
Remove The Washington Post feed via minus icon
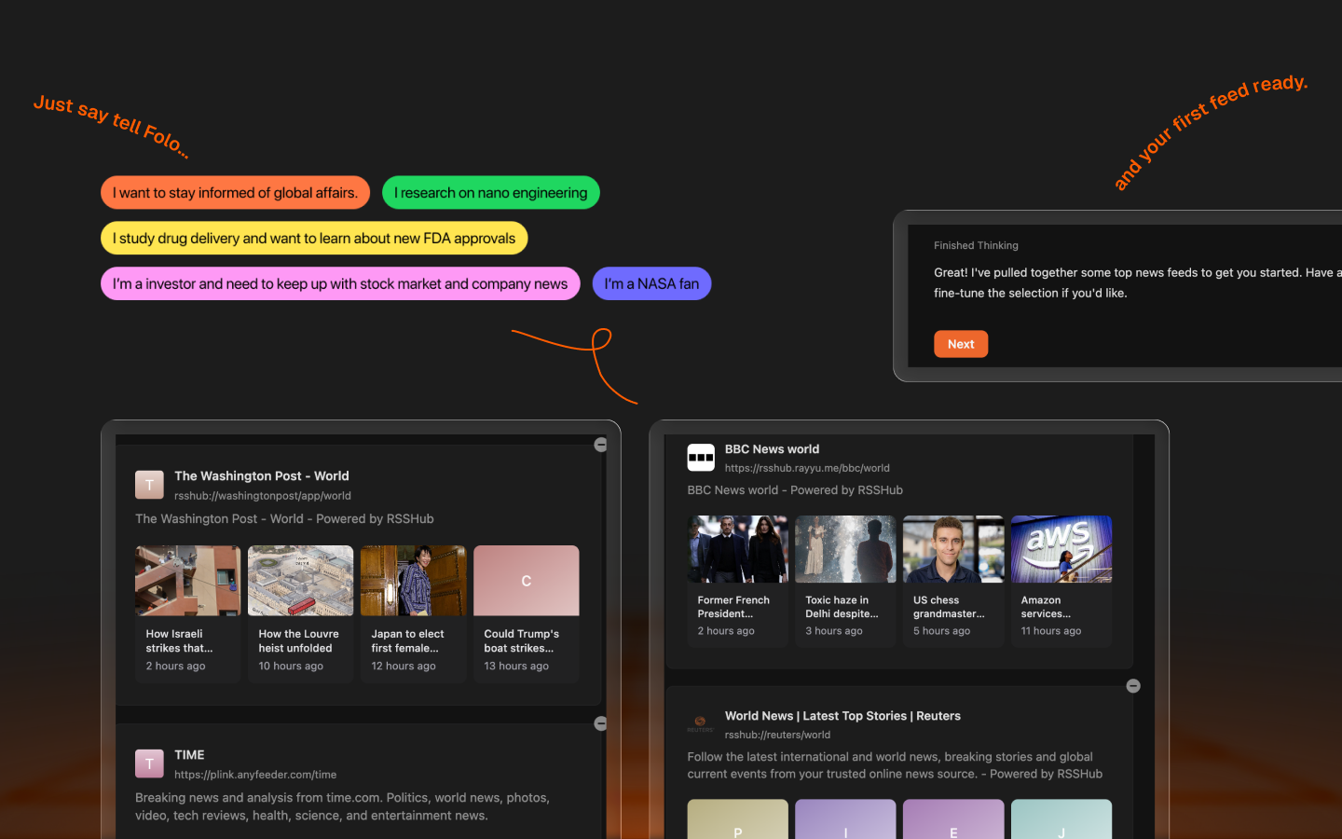[601, 445]
